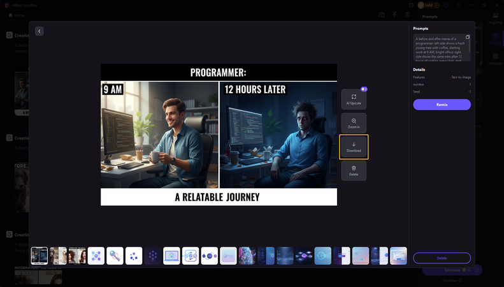The width and height of the screenshot is (504, 287).
Task: Go to Home in the dimmed toolbar
Action: tap(17, 15)
